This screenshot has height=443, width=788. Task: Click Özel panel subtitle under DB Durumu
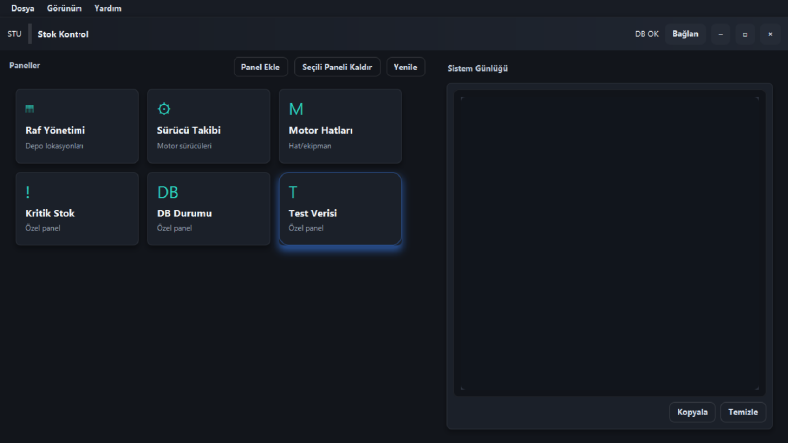coord(174,228)
